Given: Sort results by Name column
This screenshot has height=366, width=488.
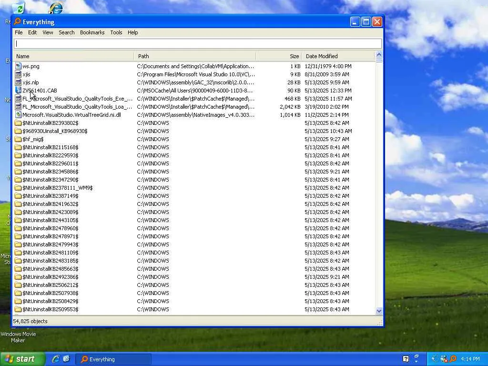Looking at the screenshot, I should point(73,56).
